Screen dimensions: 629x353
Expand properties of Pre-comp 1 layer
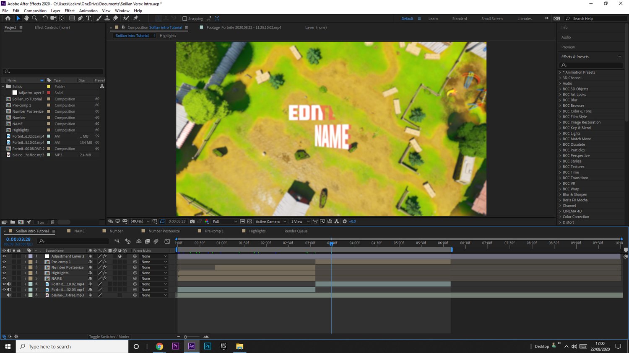(x=25, y=262)
